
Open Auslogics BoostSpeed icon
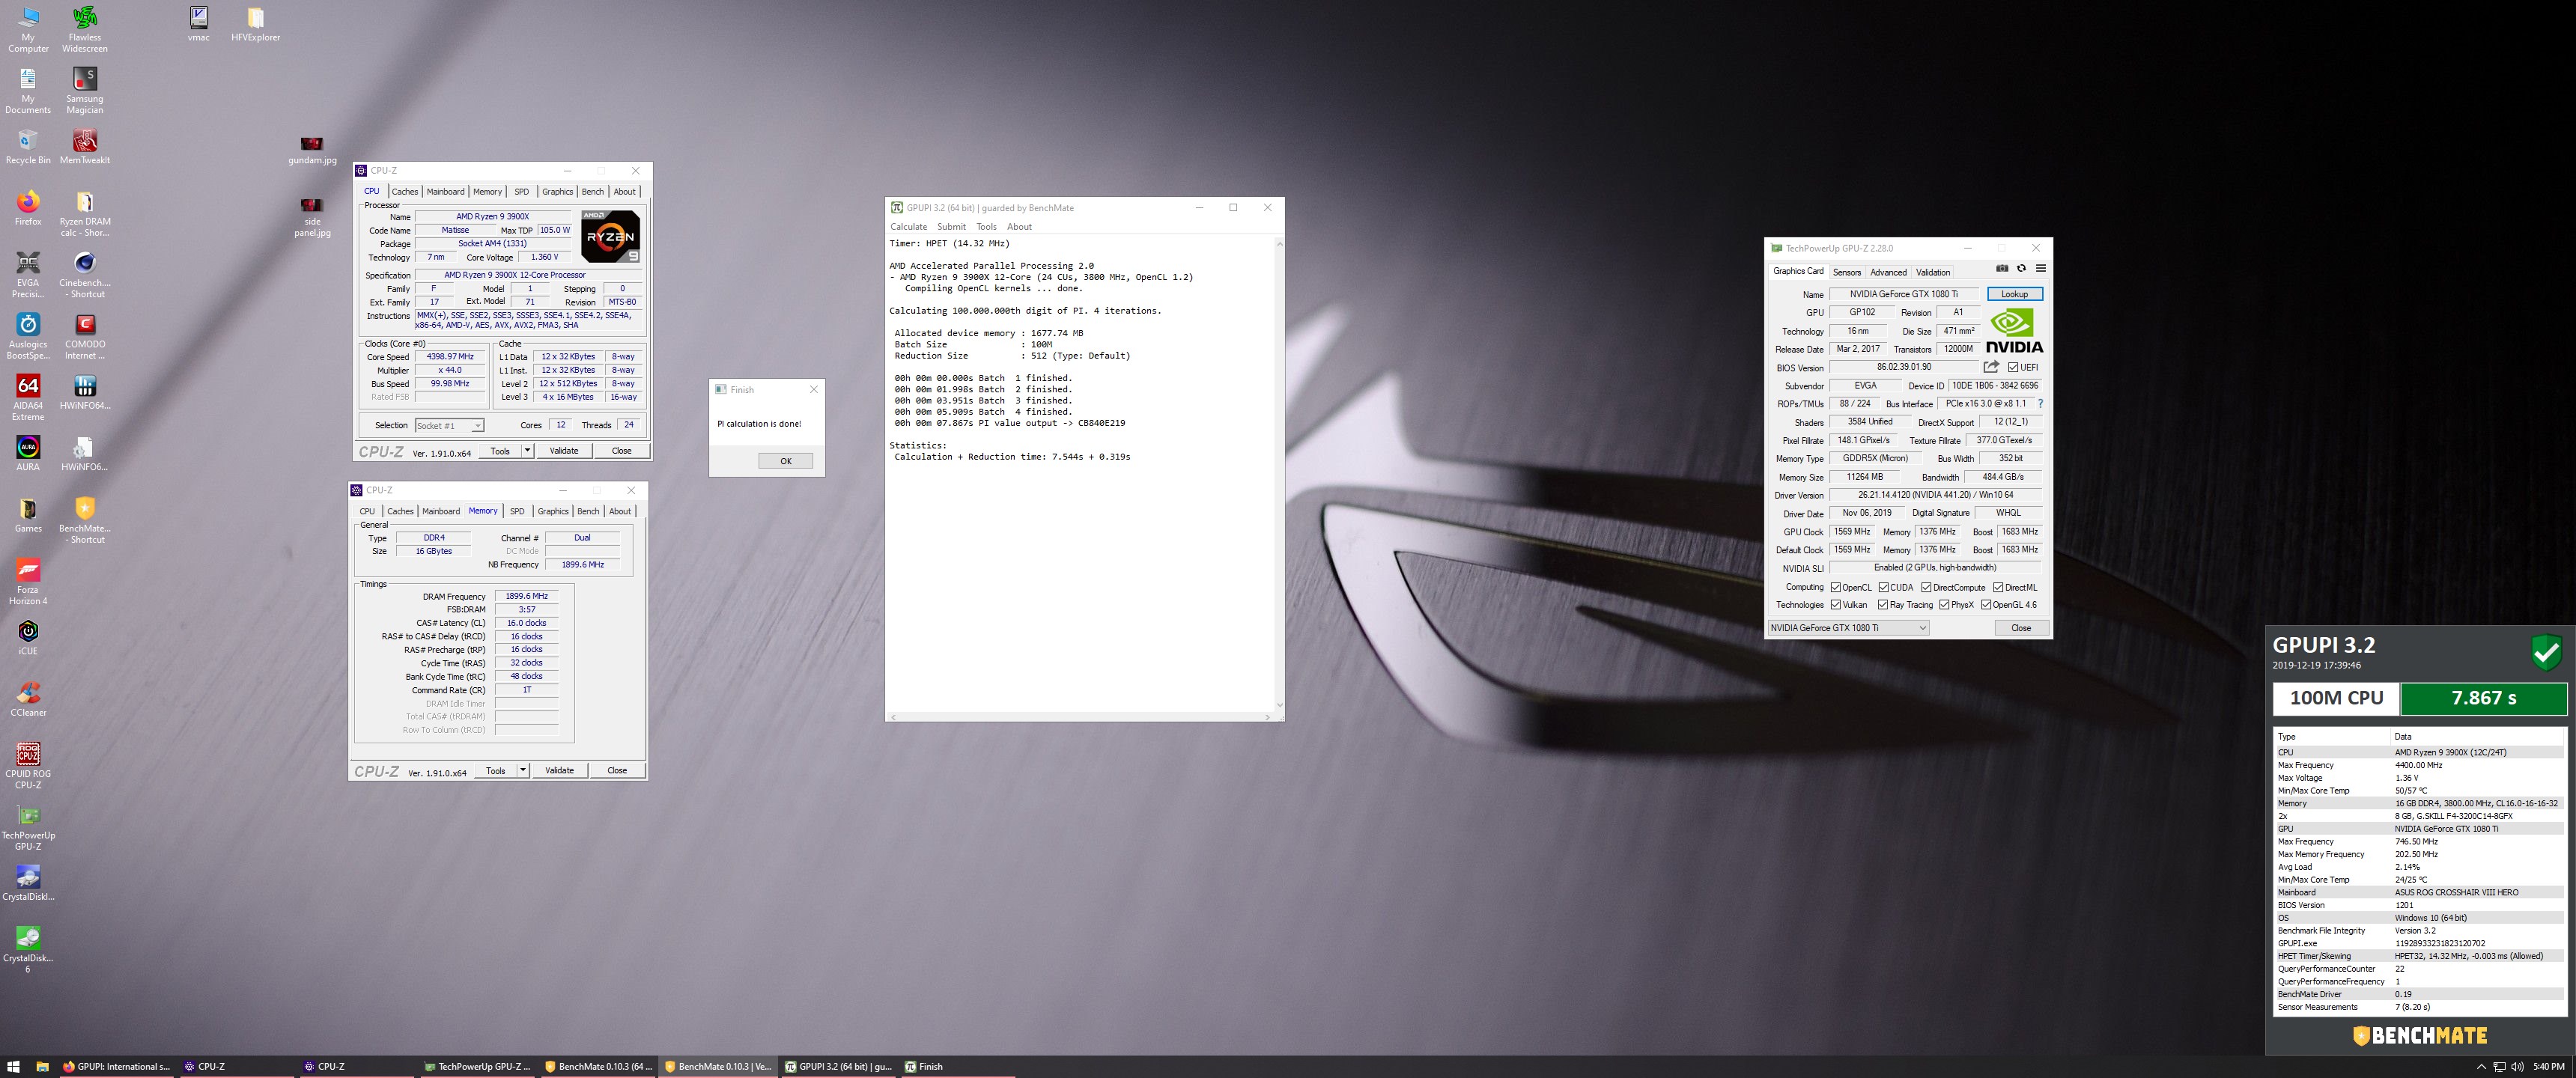[x=28, y=336]
